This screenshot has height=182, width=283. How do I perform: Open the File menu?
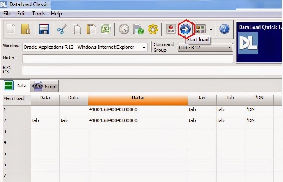point(7,14)
